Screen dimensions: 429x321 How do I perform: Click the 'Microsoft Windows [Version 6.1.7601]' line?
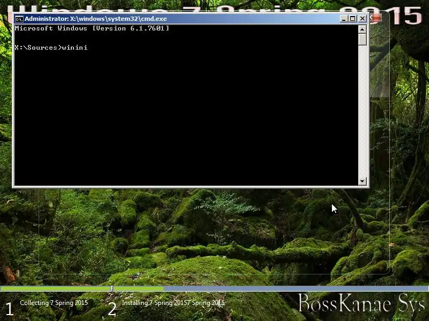tap(92, 28)
